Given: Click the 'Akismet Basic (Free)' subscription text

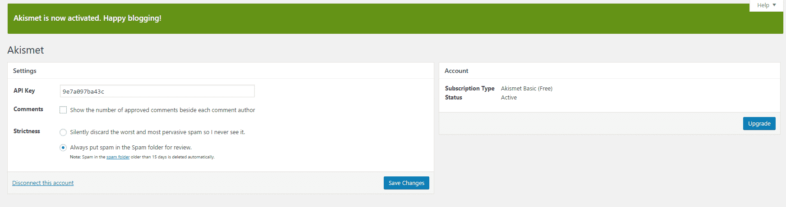Looking at the screenshot, I should pyautogui.click(x=527, y=89).
